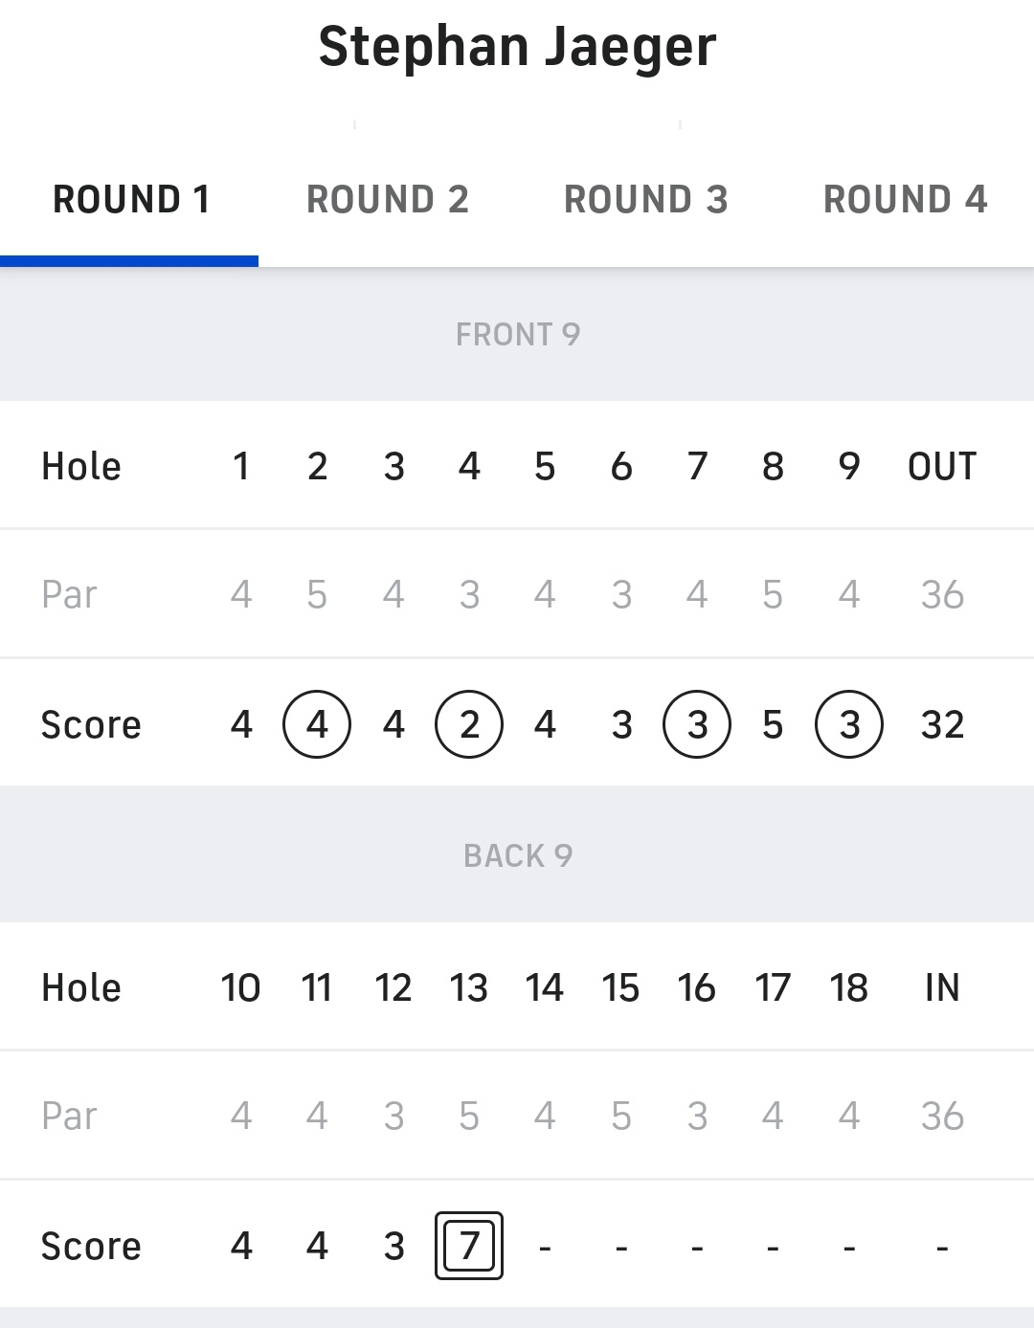Tap the back nine par total 36
This screenshot has width=1034, height=1328.
click(942, 1116)
